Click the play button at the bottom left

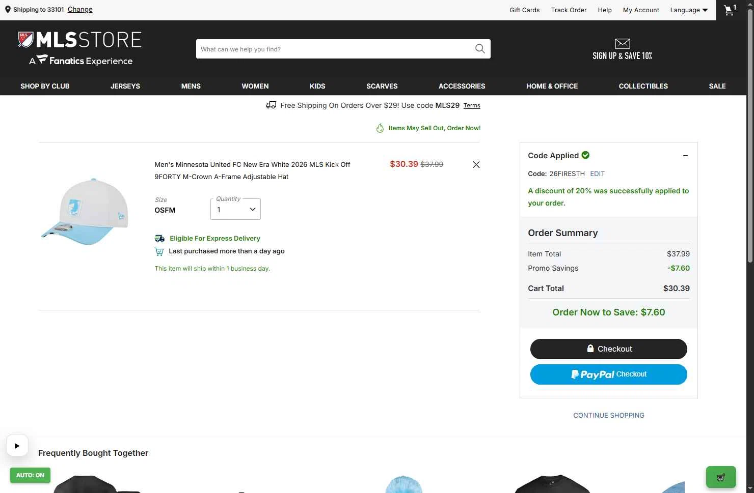(x=17, y=446)
